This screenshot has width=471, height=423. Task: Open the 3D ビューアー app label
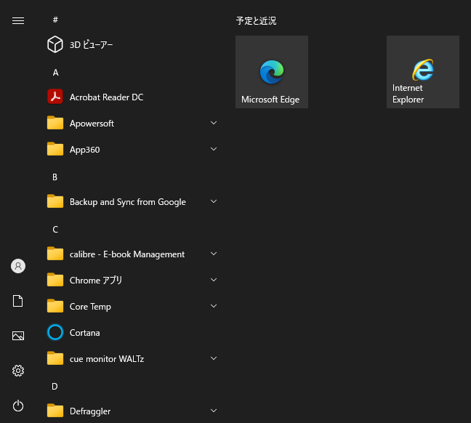pyautogui.click(x=92, y=45)
